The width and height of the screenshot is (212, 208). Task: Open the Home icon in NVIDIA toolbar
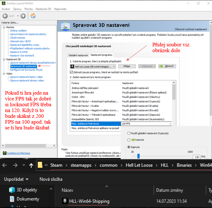click(x=33, y=16)
